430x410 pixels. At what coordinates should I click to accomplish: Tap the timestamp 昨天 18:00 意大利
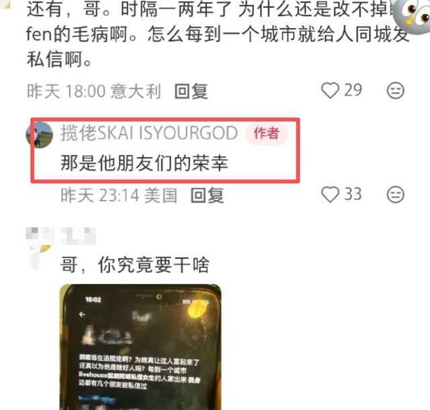(x=94, y=91)
